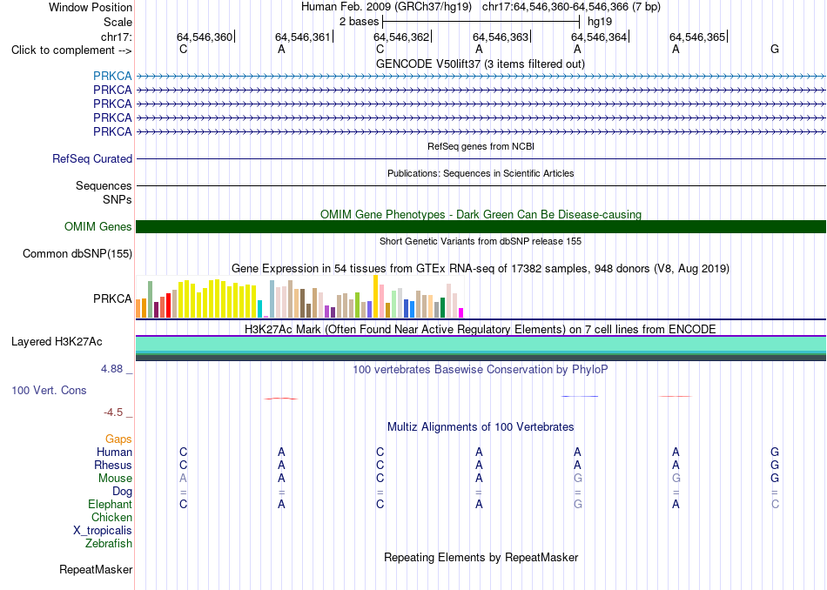Screen dimensions: 827x590
Task: Click the orange Gaps label
Action: (x=118, y=439)
